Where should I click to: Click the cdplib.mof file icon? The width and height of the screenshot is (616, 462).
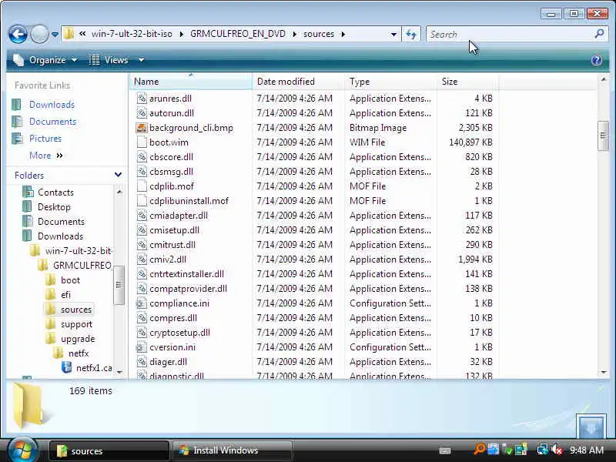(142, 186)
